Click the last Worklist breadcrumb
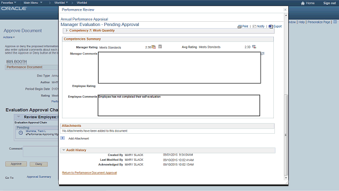 pos(82,3)
